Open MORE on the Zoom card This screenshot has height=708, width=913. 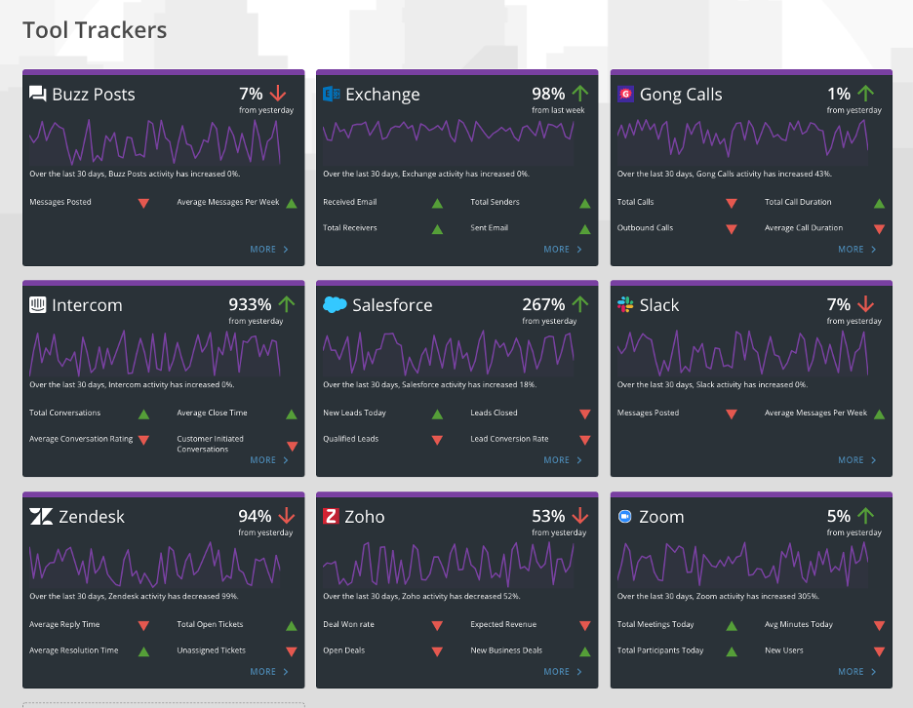click(857, 671)
